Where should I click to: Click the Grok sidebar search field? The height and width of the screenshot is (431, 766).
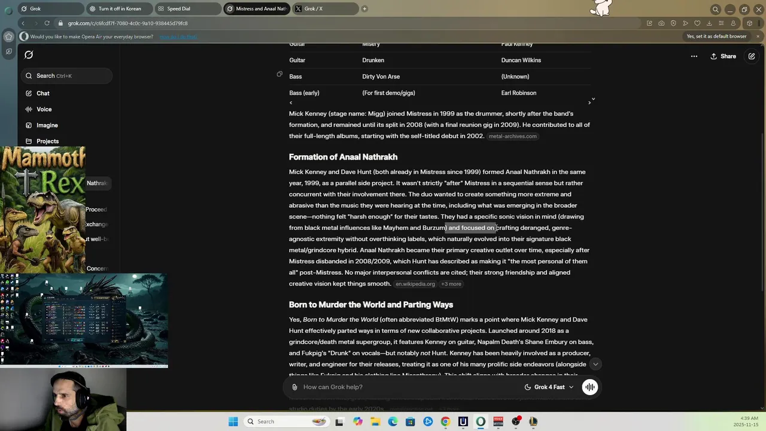click(x=66, y=76)
